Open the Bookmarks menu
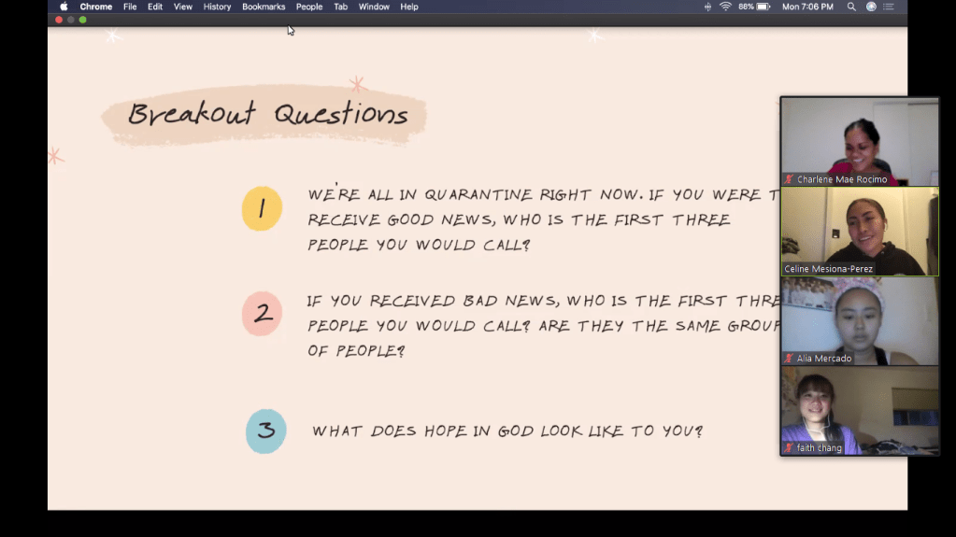This screenshot has width=956, height=537. tap(264, 7)
